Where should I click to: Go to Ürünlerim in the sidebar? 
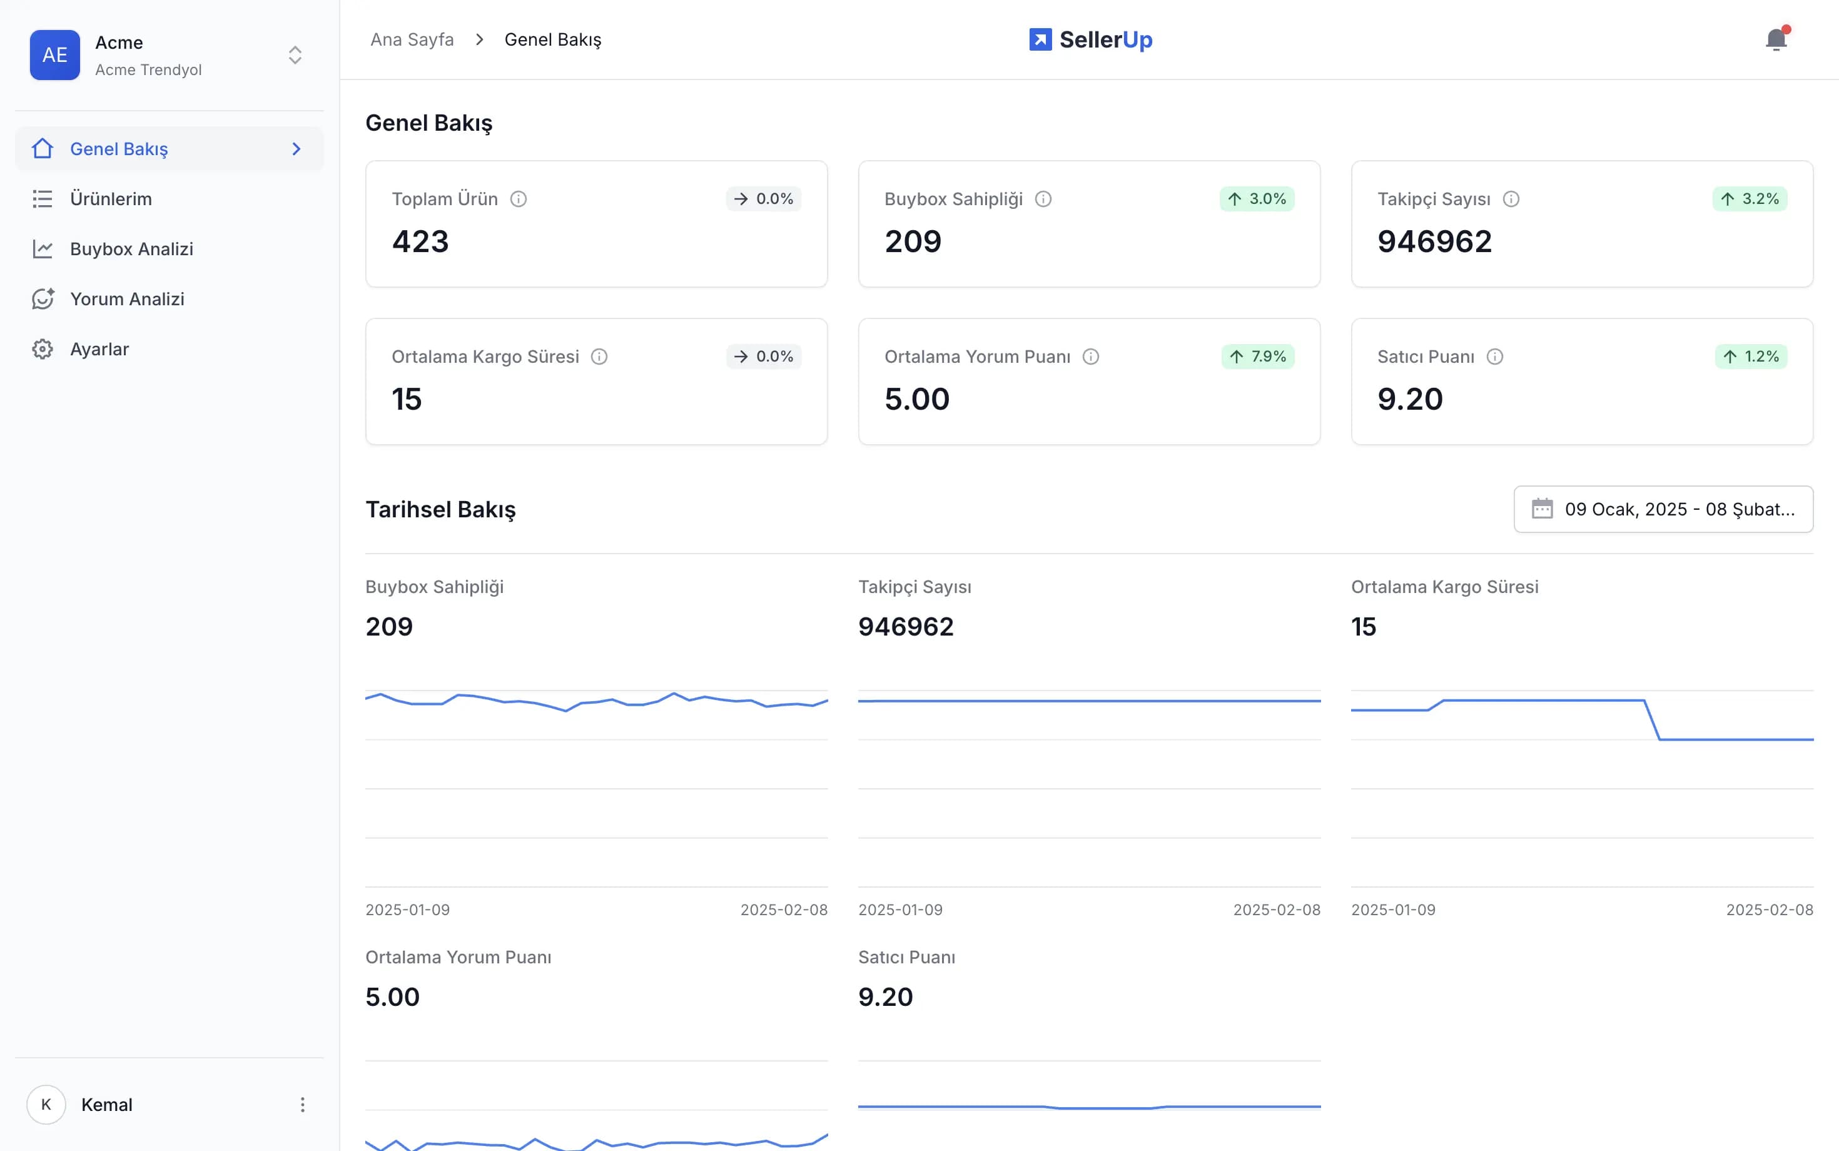click(x=169, y=199)
